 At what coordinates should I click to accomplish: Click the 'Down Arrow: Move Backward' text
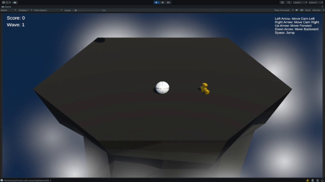click(x=297, y=29)
